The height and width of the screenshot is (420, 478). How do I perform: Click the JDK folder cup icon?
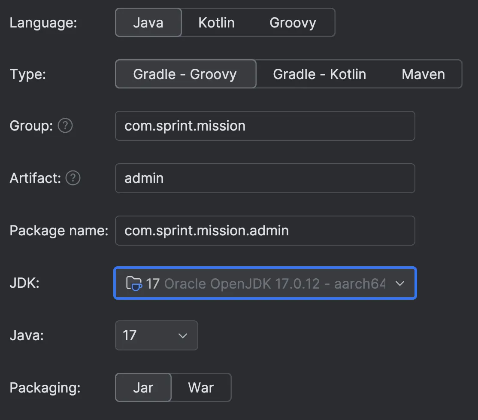tap(134, 283)
